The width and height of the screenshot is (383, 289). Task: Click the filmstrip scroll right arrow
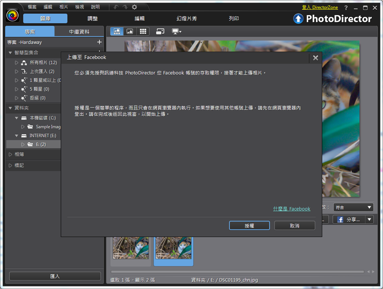click(x=373, y=272)
